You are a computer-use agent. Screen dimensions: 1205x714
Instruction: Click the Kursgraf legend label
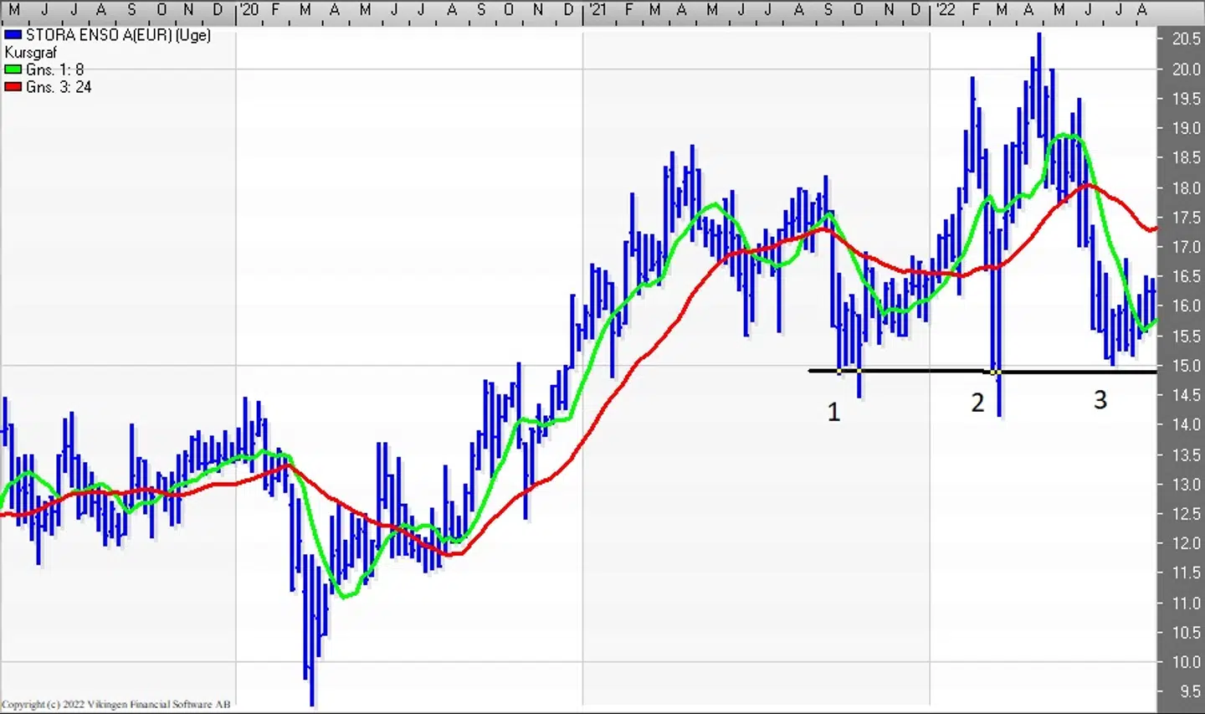point(31,53)
